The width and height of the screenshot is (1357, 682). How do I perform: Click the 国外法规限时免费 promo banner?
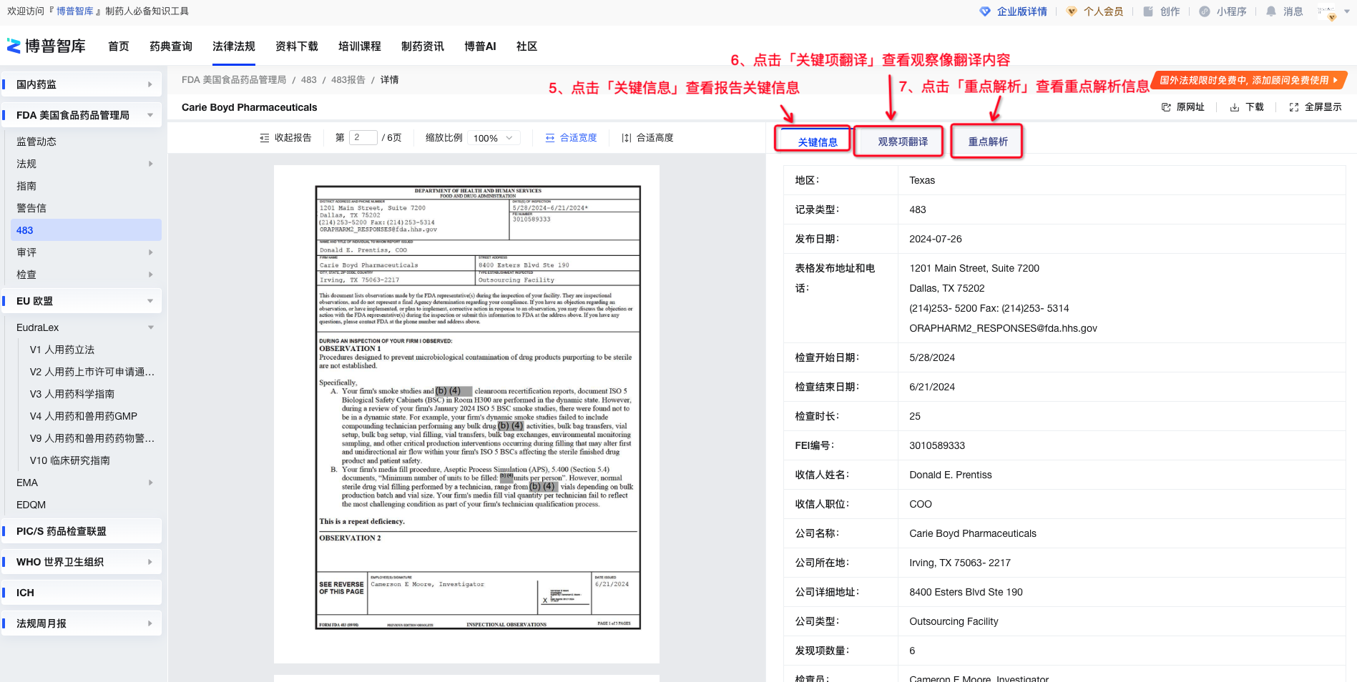click(x=1249, y=80)
